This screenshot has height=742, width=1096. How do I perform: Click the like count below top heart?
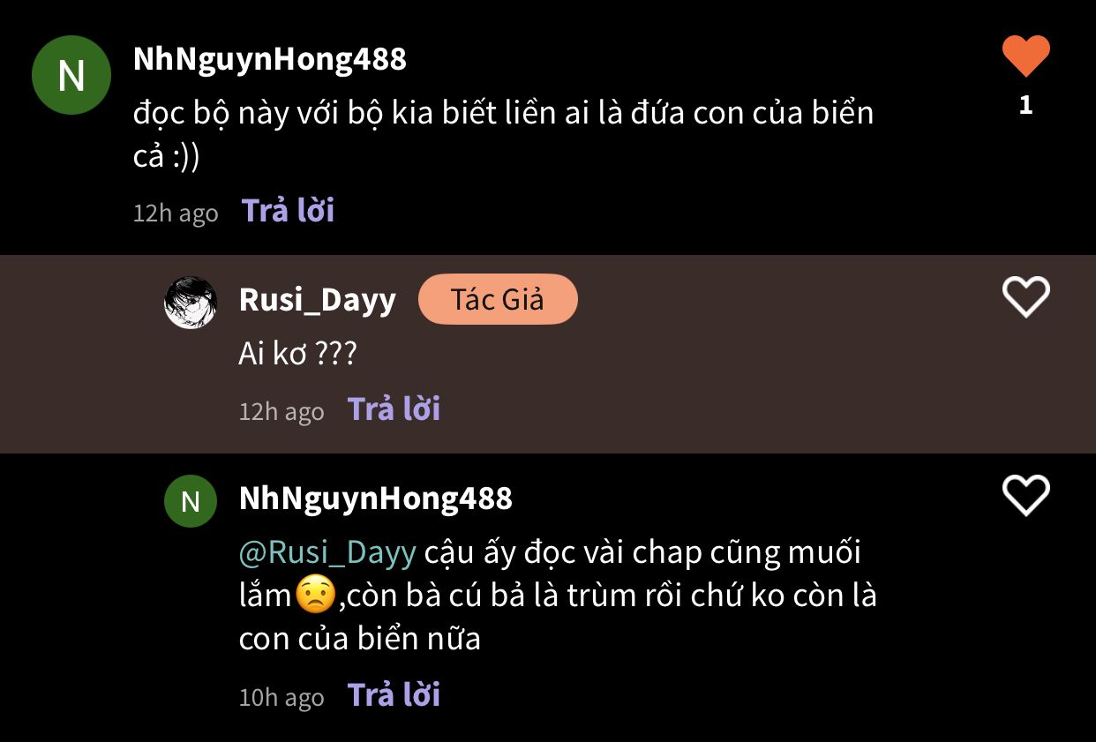[1025, 105]
